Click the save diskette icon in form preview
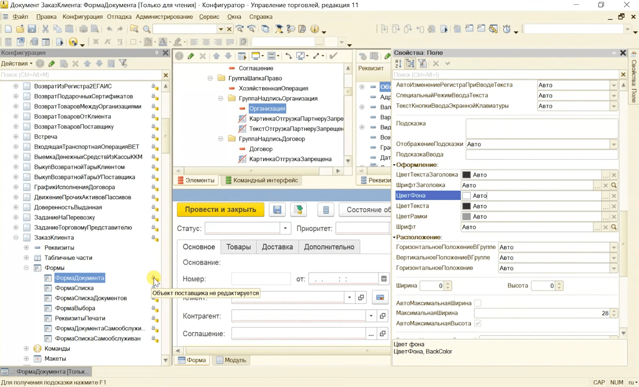639x387 pixels. click(x=277, y=210)
